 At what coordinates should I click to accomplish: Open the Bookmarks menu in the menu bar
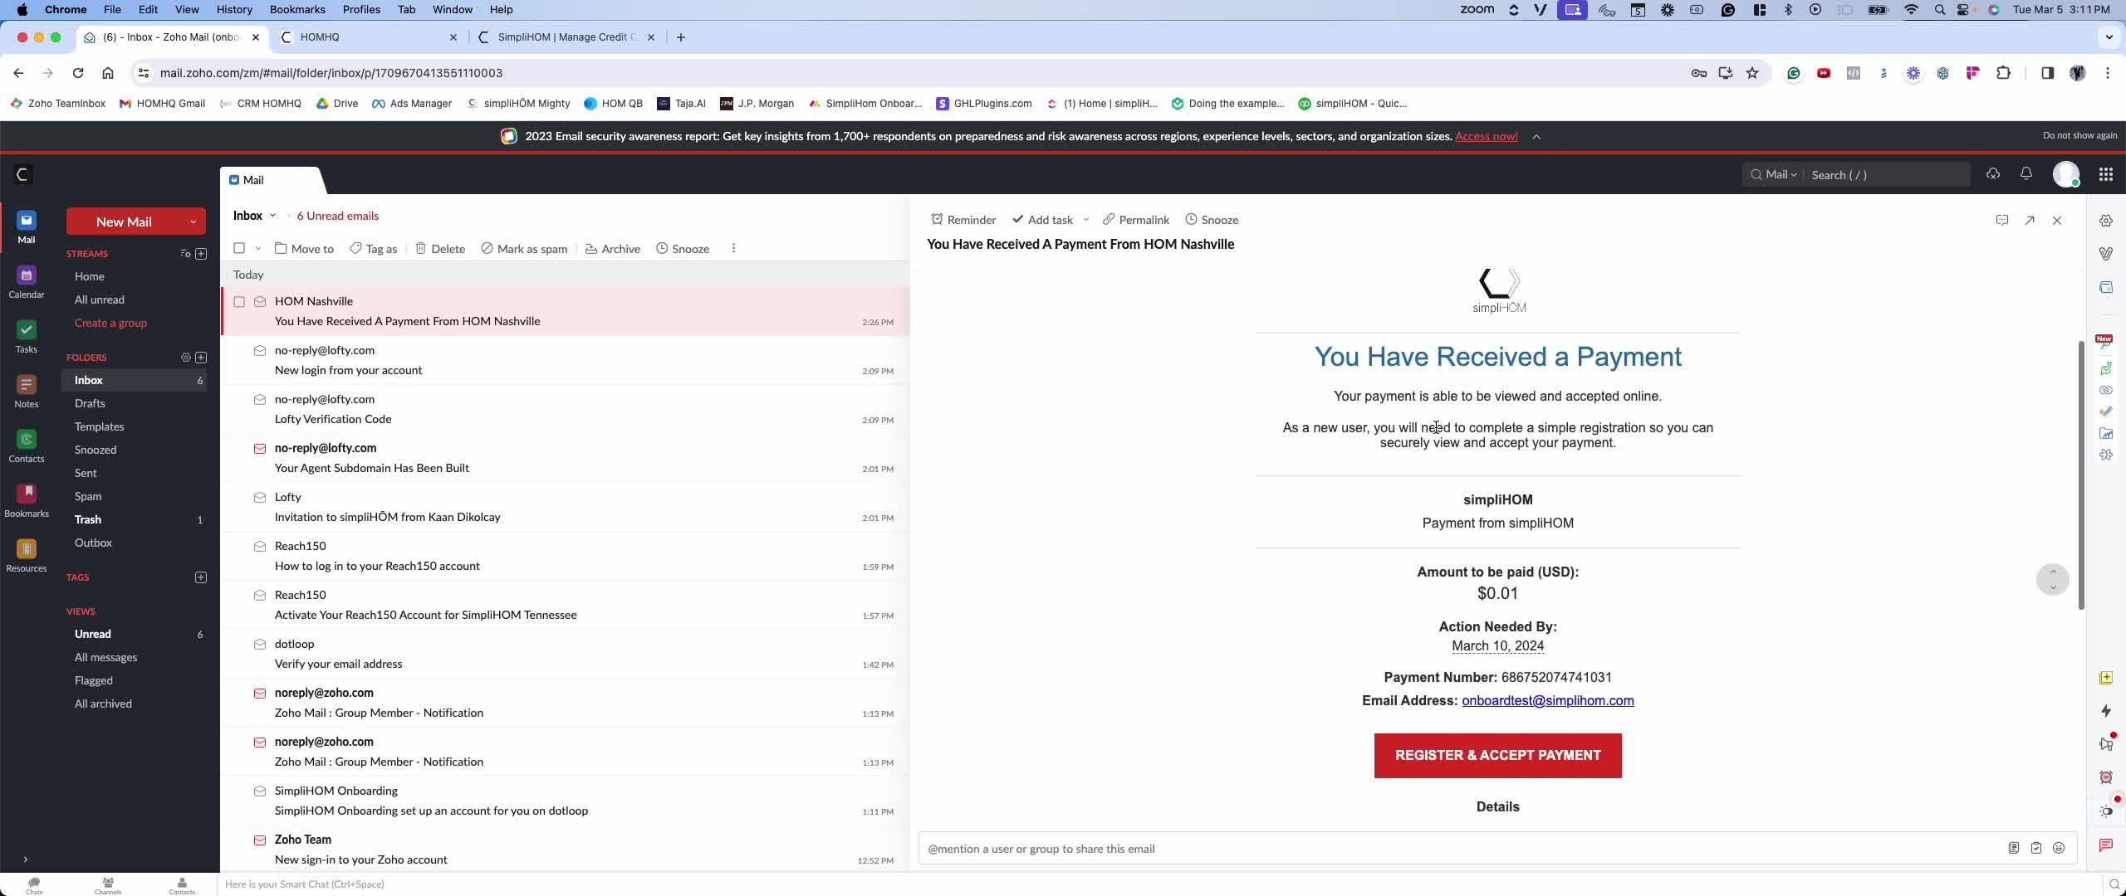coord(296,9)
